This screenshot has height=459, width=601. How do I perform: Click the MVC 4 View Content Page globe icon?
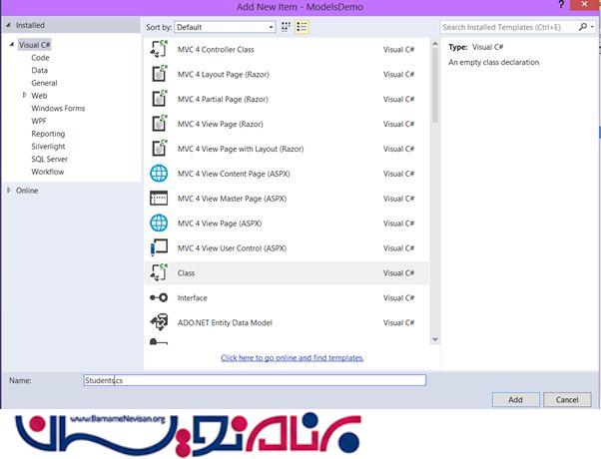pyautogui.click(x=159, y=173)
